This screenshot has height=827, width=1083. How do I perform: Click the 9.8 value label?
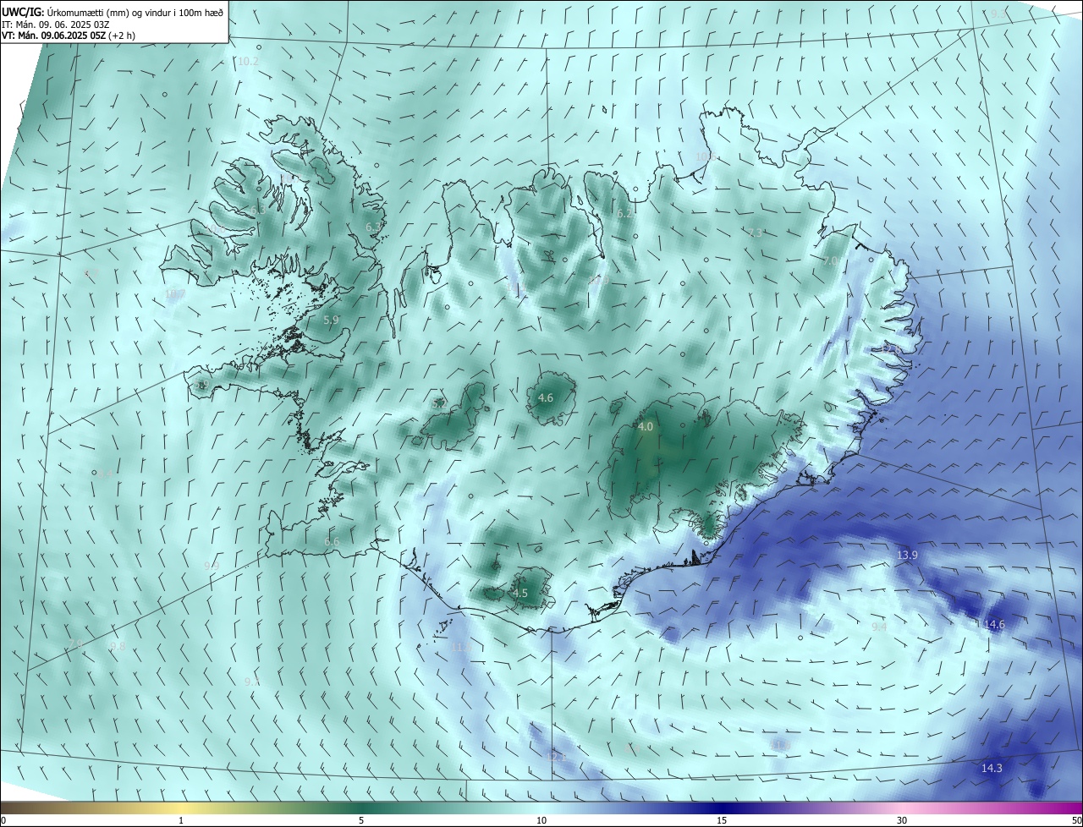[x=118, y=646]
